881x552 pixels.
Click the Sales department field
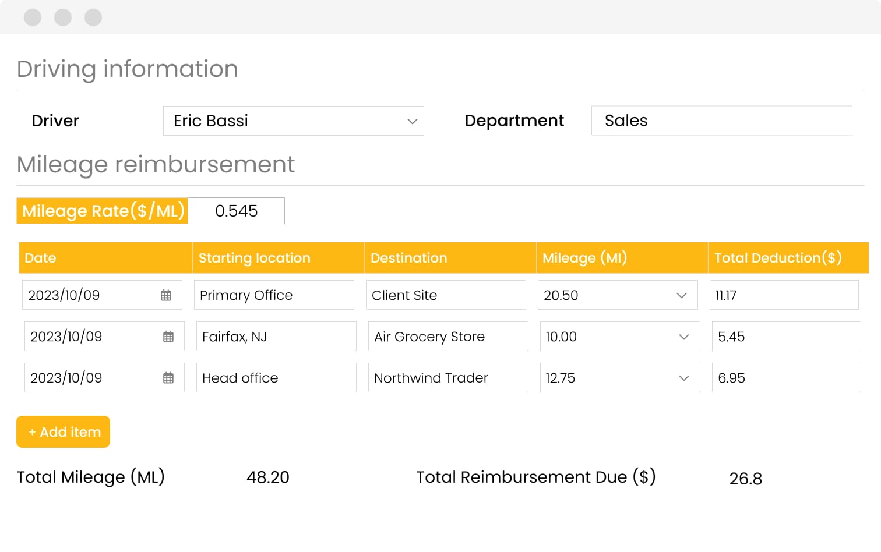coord(721,121)
